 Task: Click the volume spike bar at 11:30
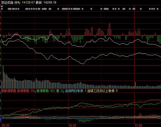click(x=135, y=85)
